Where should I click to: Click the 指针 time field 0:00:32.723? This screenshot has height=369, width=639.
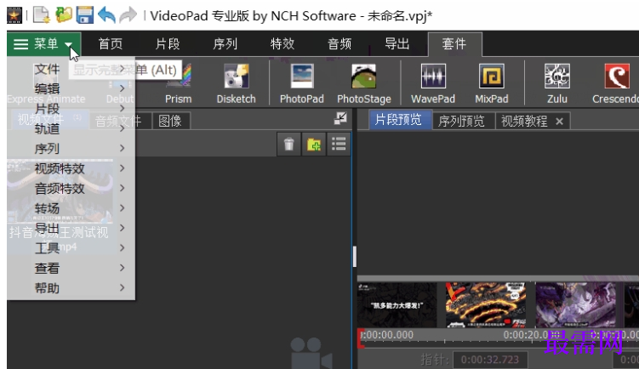click(490, 360)
